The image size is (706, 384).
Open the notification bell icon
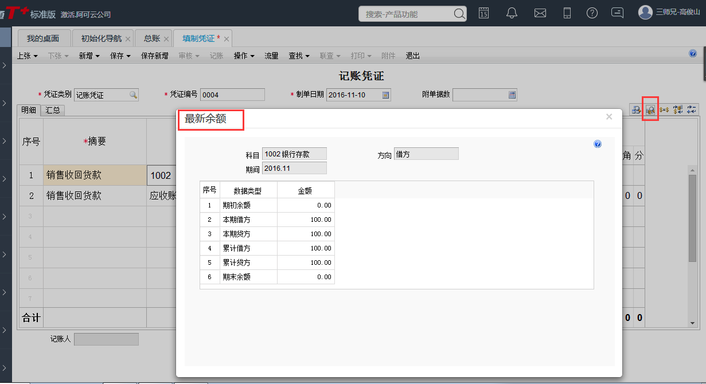tap(512, 13)
